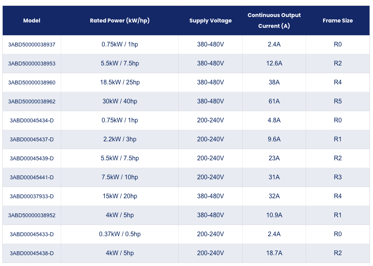
Task: Select model 3ABD00045434-D
Action: pyautogui.click(x=32, y=120)
